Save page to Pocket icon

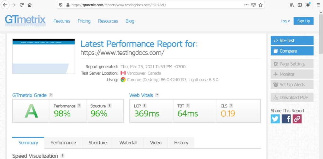click(254, 5)
